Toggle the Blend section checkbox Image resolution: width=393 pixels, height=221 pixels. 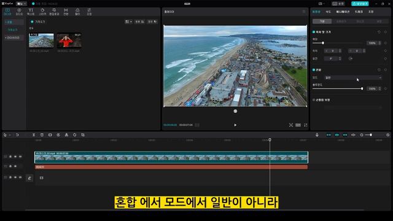[314, 70]
